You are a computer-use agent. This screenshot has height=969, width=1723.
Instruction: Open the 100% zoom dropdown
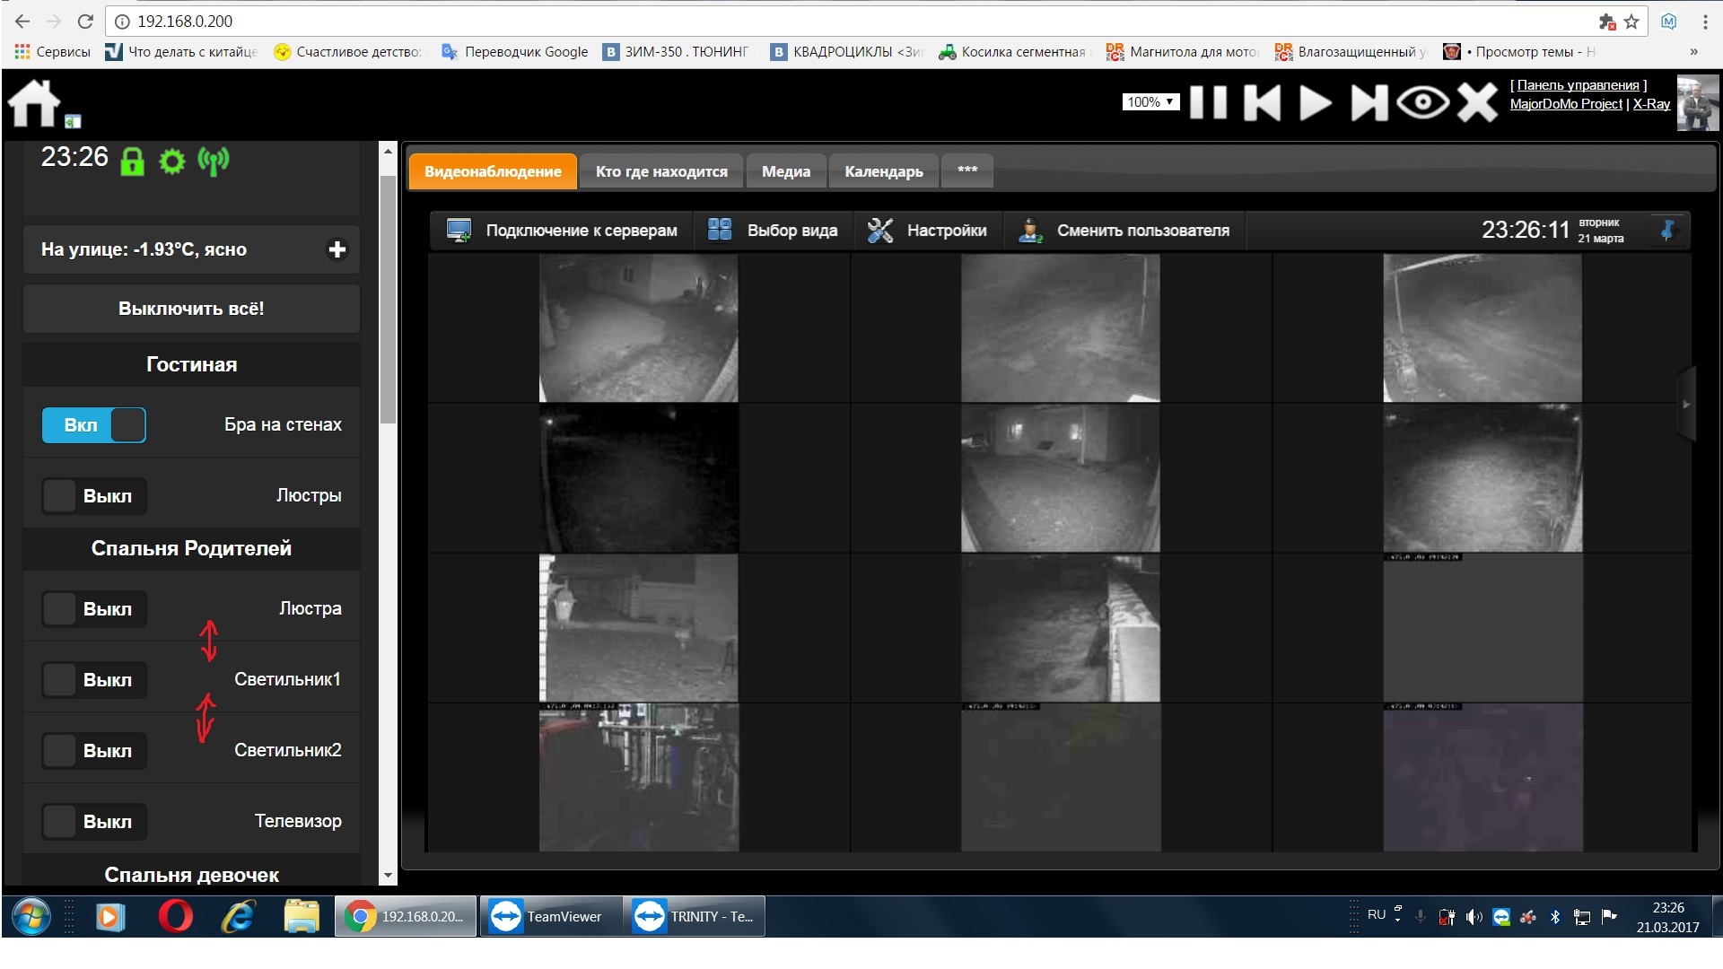1150,102
